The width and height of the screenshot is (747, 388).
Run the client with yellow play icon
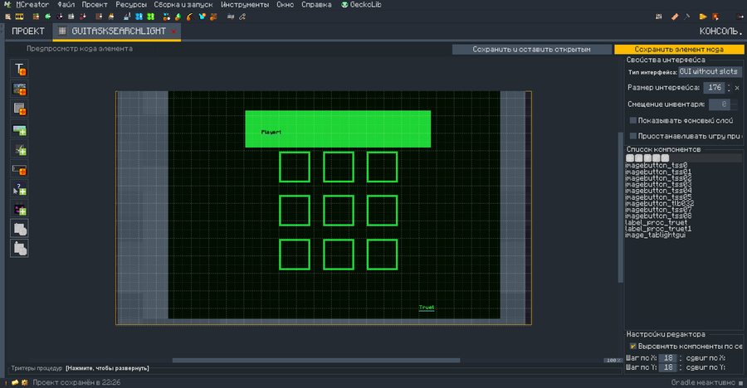703,17
